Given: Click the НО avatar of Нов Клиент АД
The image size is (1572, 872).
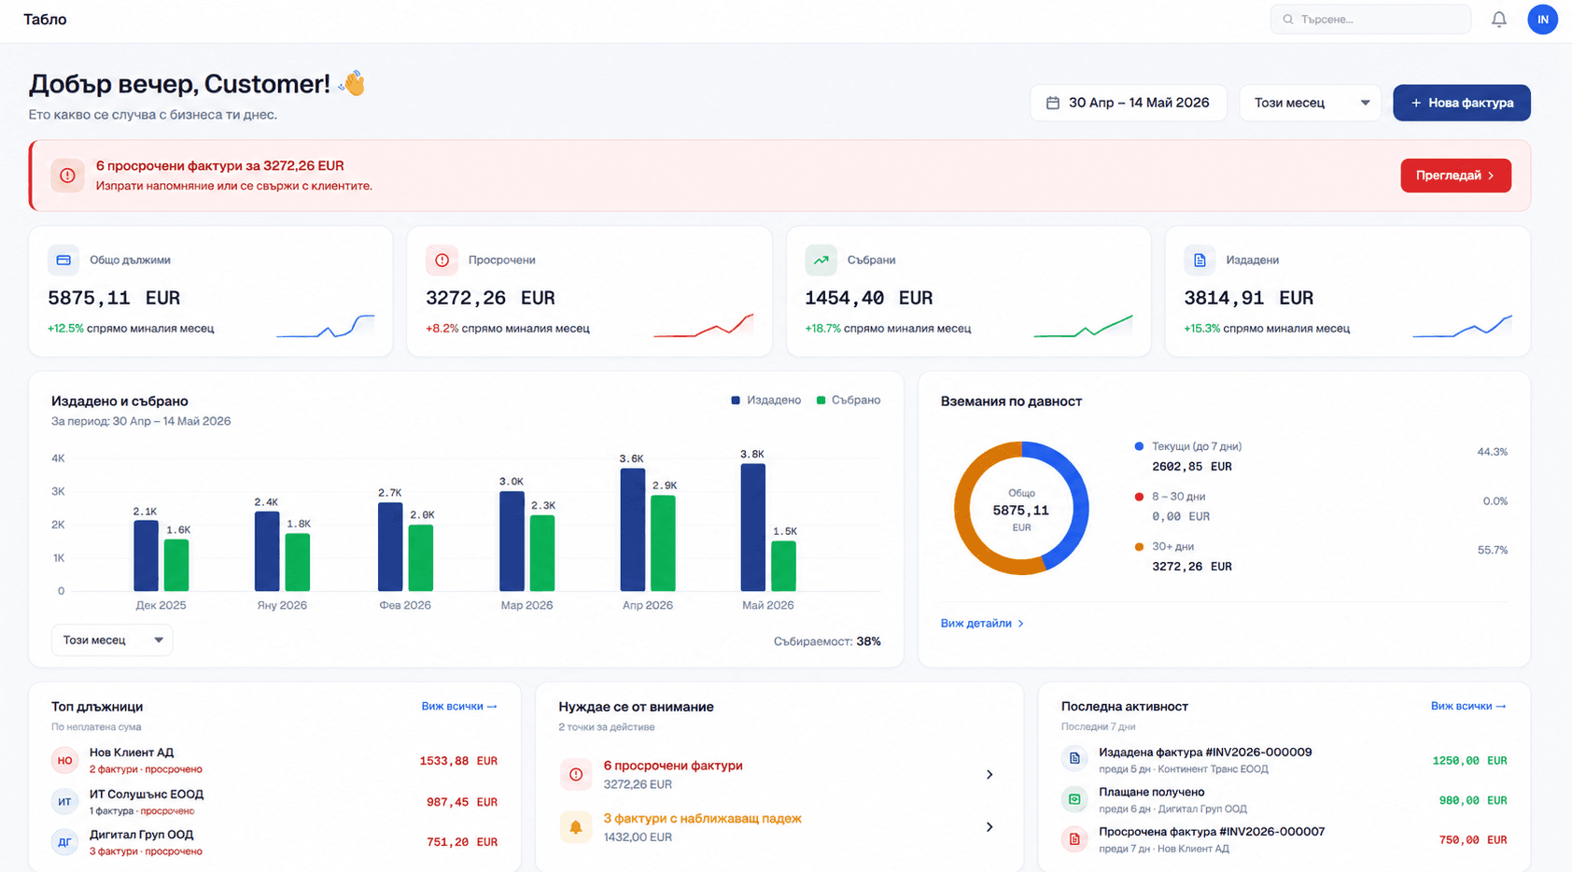Looking at the screenshot, I should click(x=64, y=760).
